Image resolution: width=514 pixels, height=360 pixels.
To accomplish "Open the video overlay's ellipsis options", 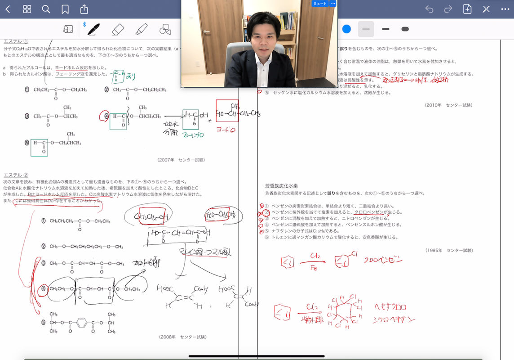I will pos(333,4).
